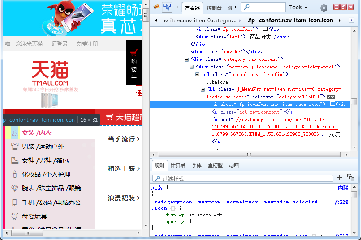Click the shoe icon beside 女鞋 /男鞋 /箱包
Image resolution: width=361 pixels, height=240 pixels.
14,160
